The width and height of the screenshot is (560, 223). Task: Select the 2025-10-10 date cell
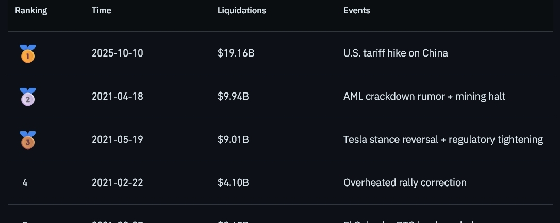tap(118, 53)
